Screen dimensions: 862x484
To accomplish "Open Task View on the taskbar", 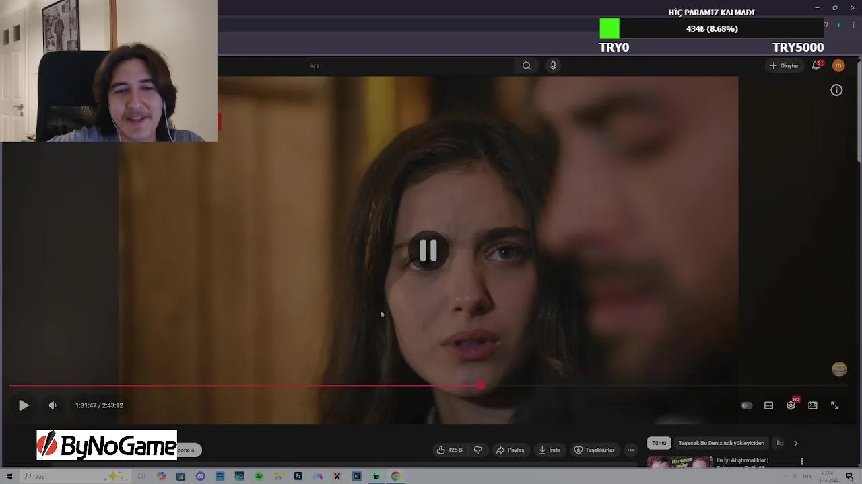I will [x=141, y=476].
